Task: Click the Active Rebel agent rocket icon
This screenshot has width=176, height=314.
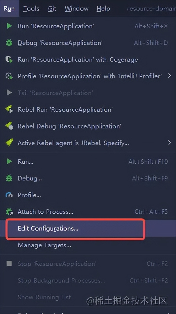Action: (9, 143)
